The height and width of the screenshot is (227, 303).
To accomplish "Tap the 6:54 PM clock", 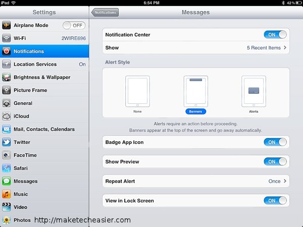I will [151, 3].
